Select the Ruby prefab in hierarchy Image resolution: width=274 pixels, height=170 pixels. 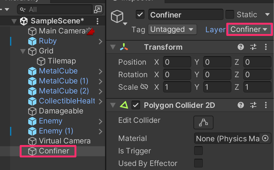click(x=48, y=41)
